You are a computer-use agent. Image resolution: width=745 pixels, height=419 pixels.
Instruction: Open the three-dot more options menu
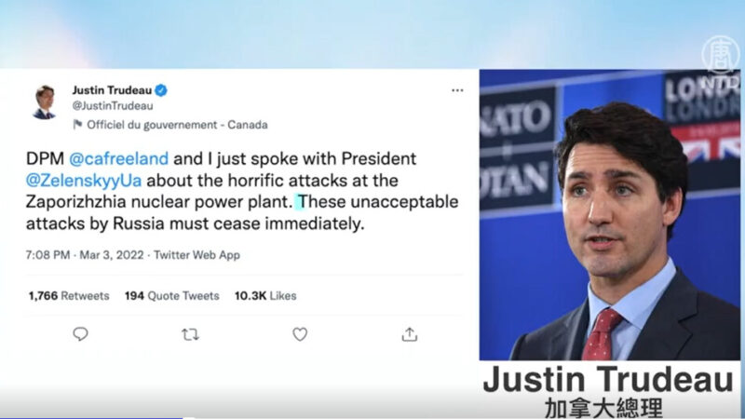[x=457, y=90]
